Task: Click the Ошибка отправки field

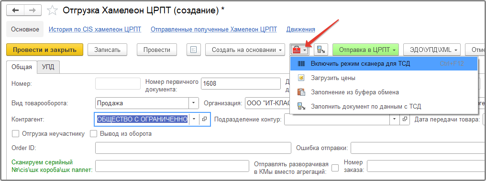Action: point(418,148)
